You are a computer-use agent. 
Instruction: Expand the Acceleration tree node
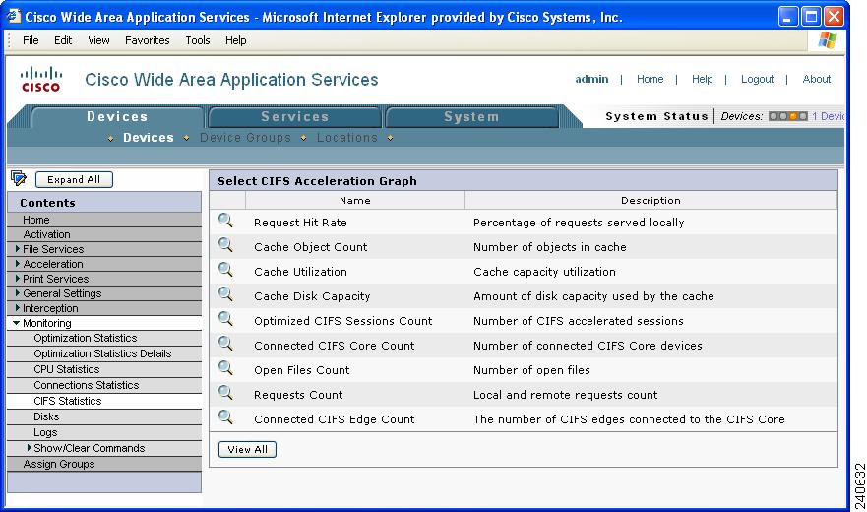tap(18, 264)
